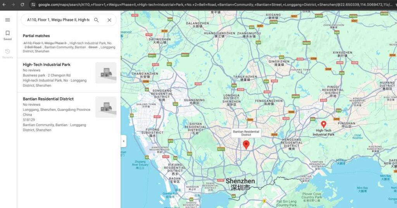Click the Songgang Residential District map label
The width and height of the screenshot is (397, 208).
pyautogui.click(x=162, y=95)
